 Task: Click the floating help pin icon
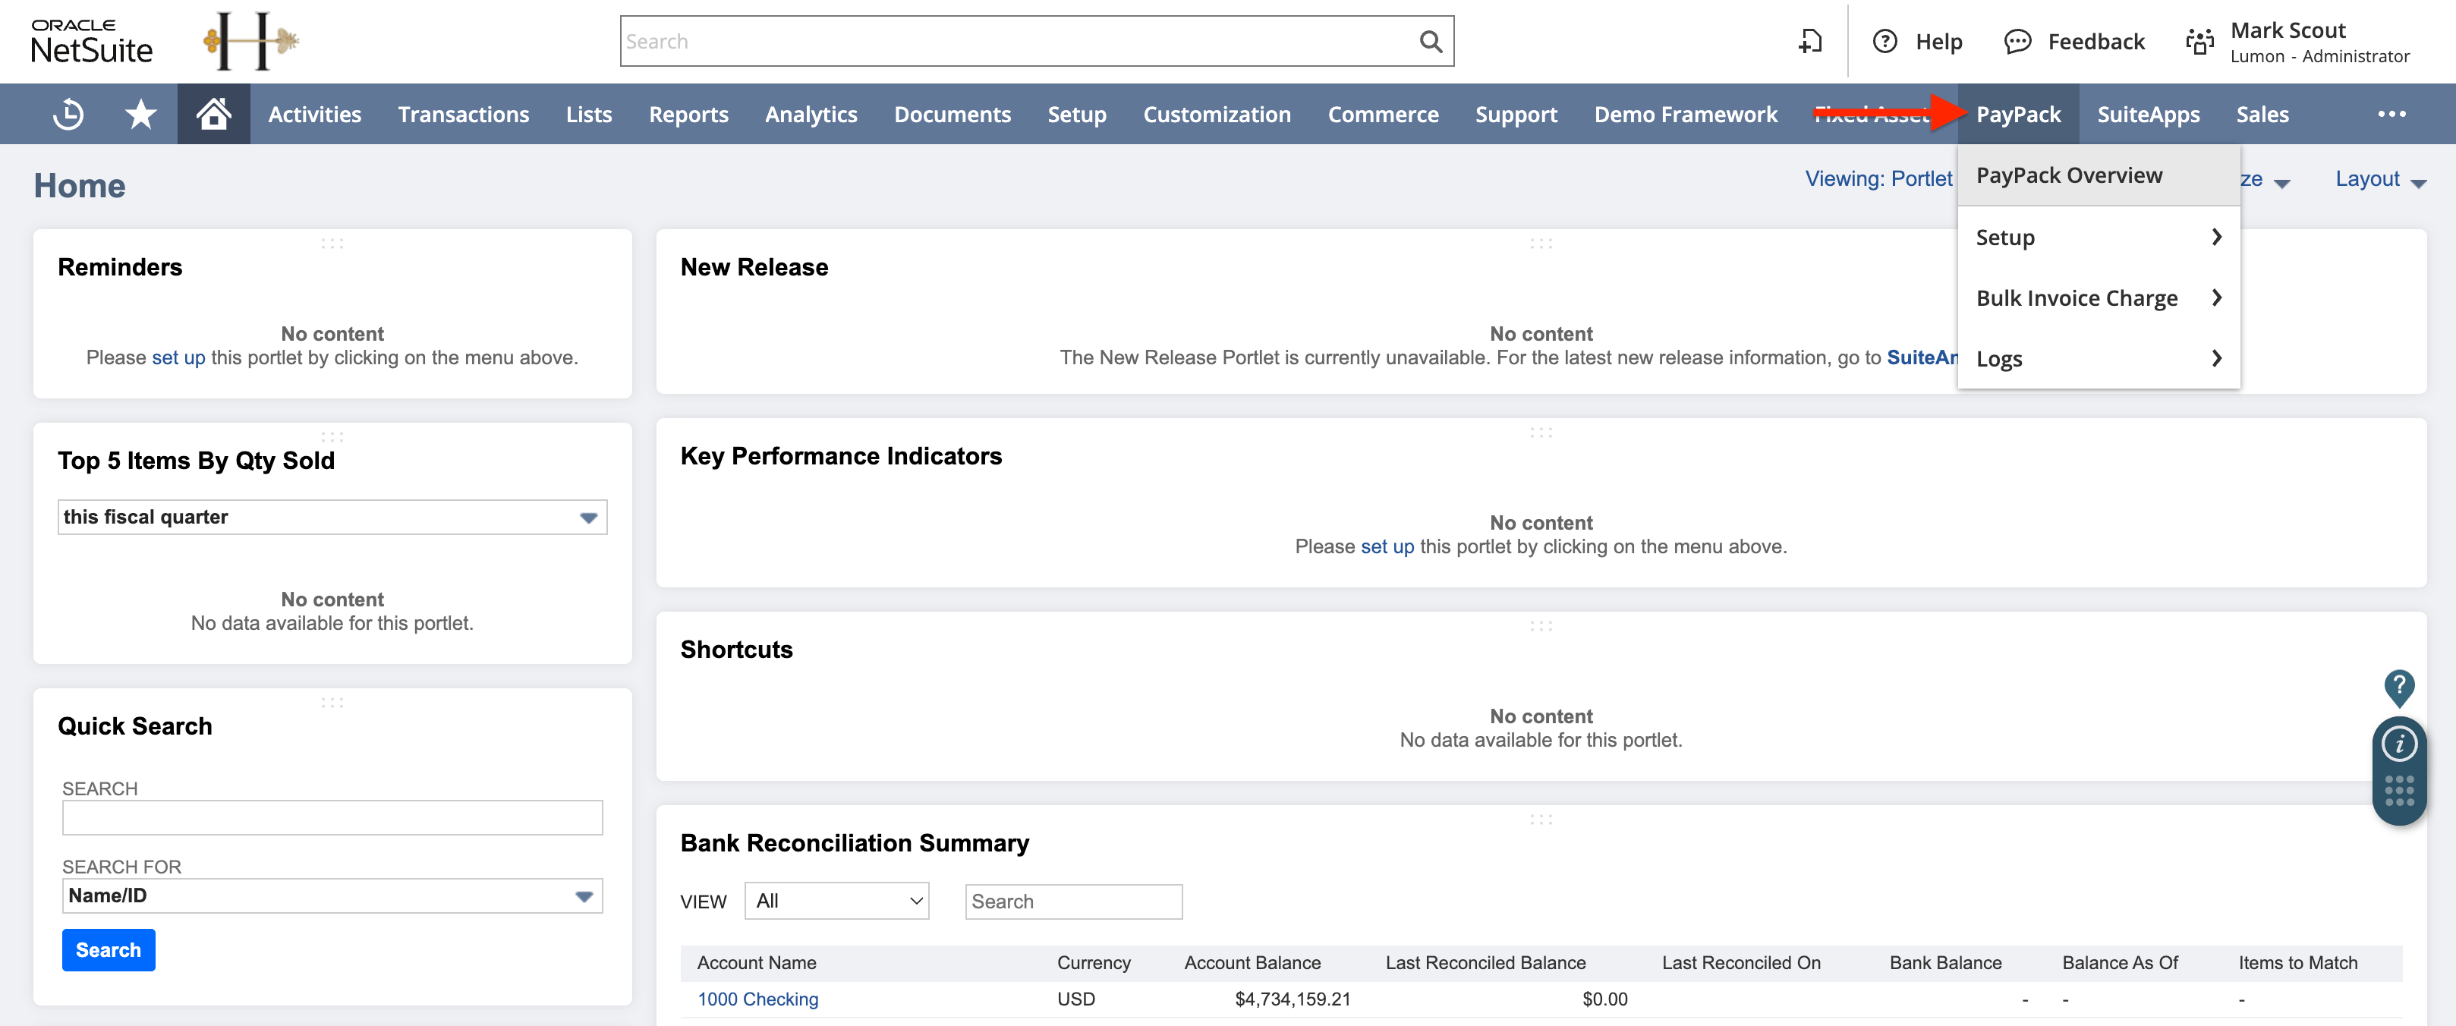[2400, 687]
